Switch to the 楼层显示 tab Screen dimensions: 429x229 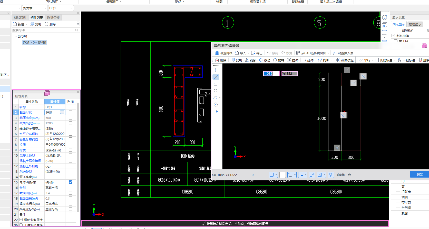coord(415,24)
